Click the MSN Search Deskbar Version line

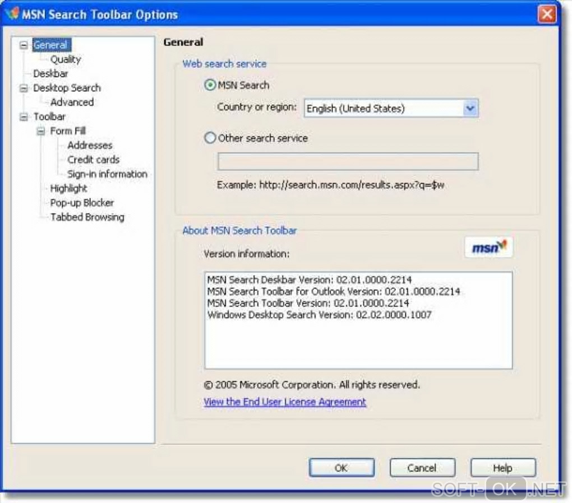pyautogui.click(x=310, y=280)
